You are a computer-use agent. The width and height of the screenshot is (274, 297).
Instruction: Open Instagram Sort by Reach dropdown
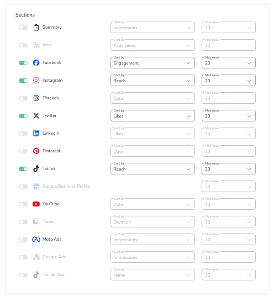152,81
